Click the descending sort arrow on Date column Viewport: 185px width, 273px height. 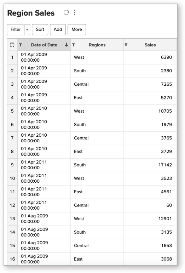pos(66,45)
